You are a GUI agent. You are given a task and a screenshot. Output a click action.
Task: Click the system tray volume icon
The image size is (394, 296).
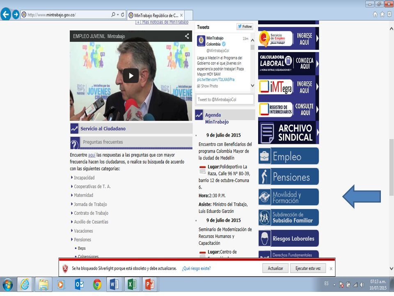(362, 284)
